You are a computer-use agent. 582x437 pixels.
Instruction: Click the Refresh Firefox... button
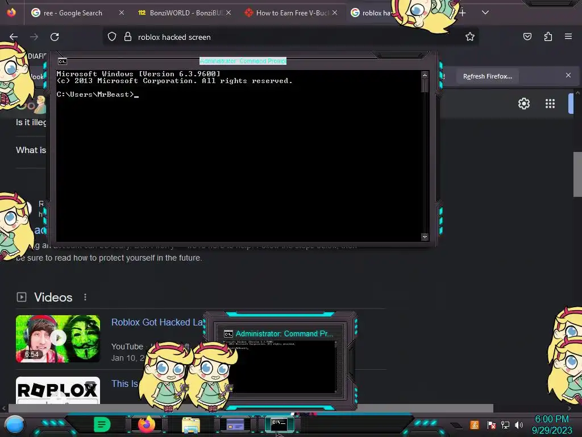pyautogui.click(x=487, y=76)
